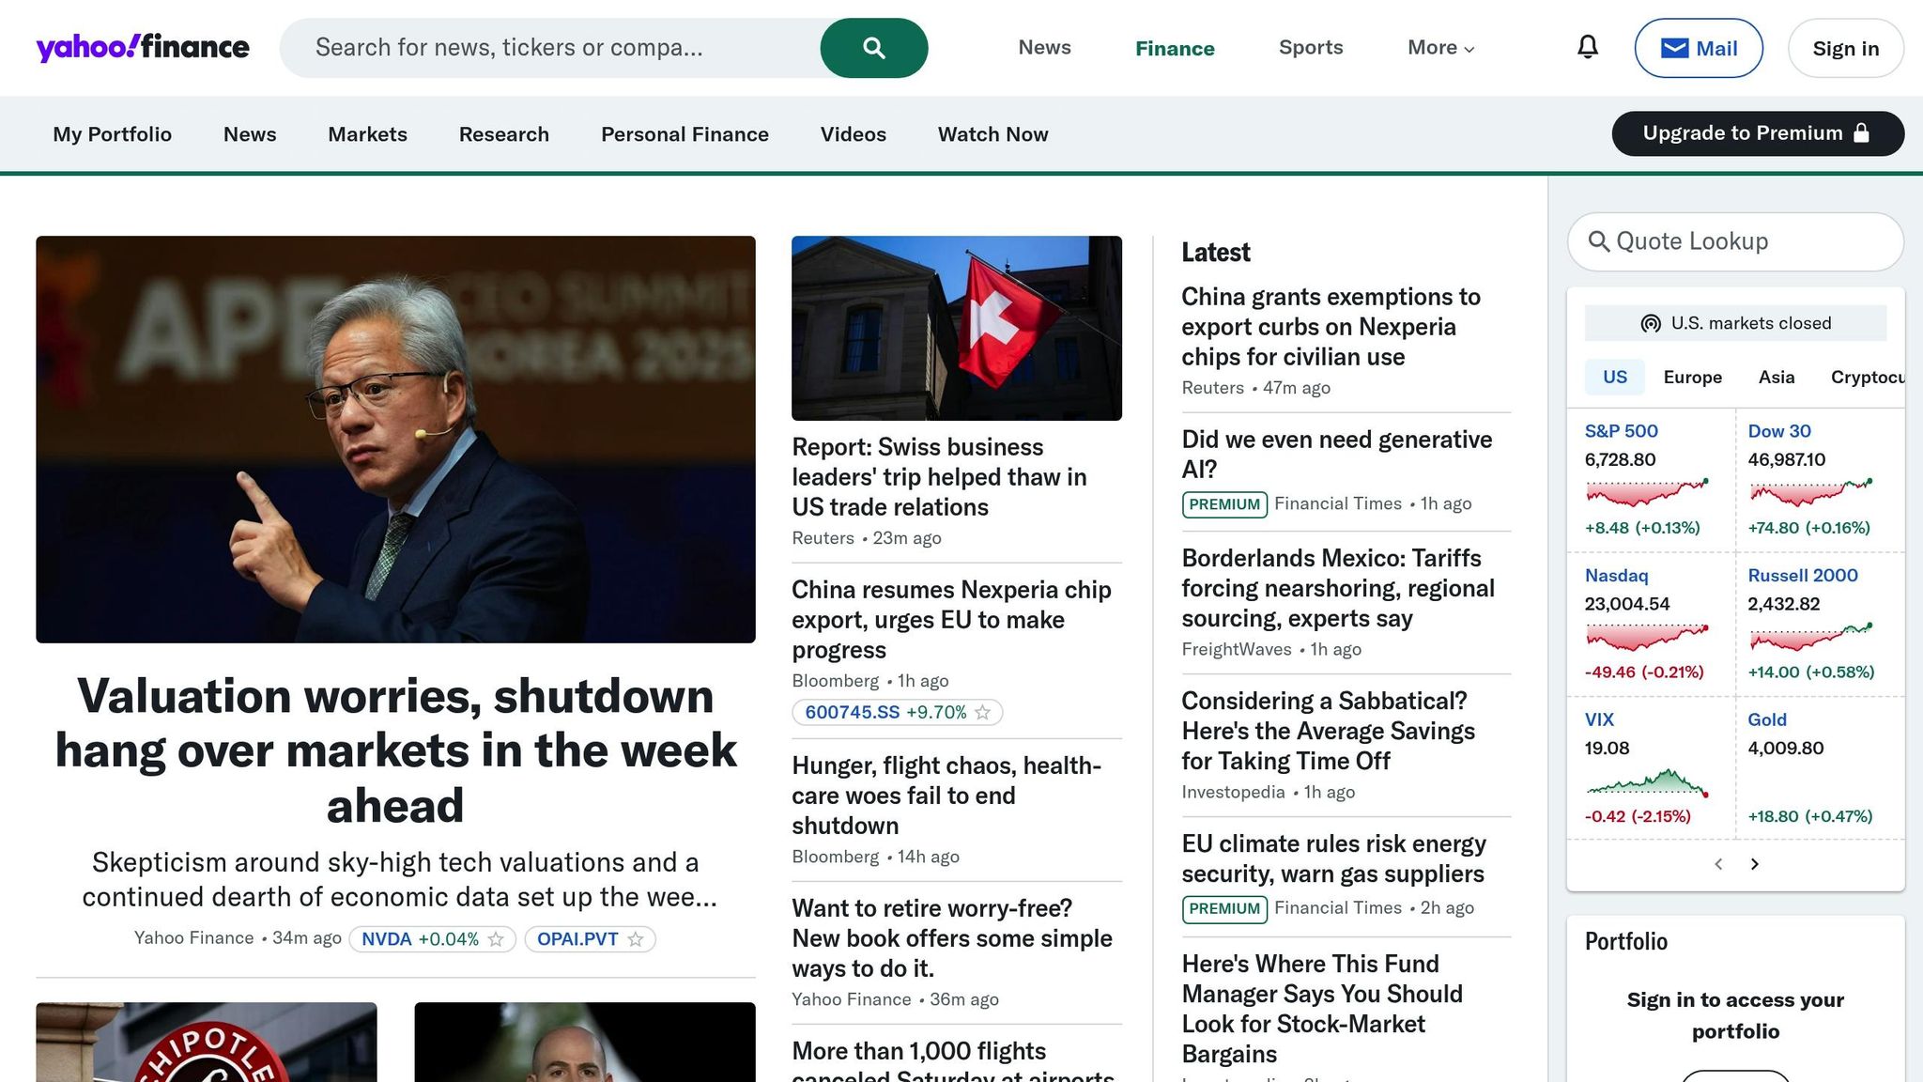
Task: Click the broadcast icon beside U.S. markets closed
Action: [1651, 323]
